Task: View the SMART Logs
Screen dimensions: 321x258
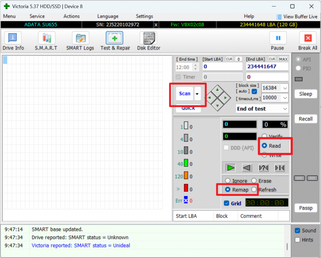Action: click(80, 40)
